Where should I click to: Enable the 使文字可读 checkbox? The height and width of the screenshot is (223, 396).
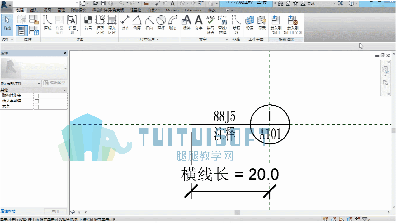pos(37,101)
